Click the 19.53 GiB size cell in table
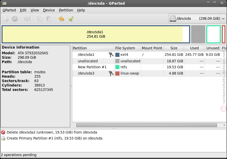Viewport: 227px width, 159px height. 175,67
